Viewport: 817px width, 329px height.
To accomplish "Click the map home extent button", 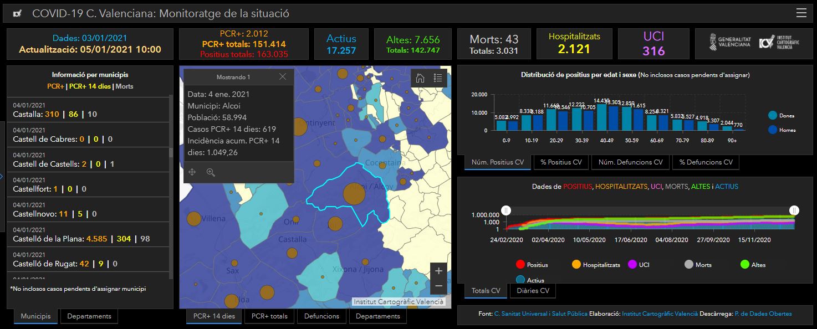I will point(420,78).
